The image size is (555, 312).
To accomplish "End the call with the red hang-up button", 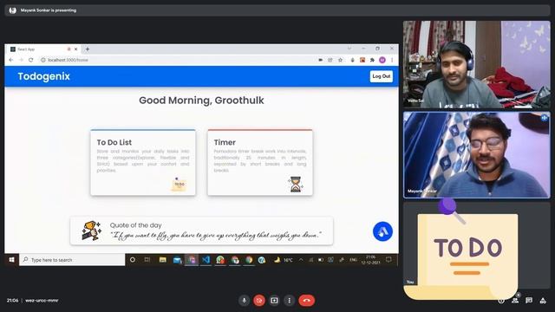I will click(306, 301).
